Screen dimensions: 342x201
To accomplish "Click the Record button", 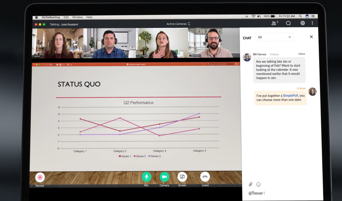I will [40, 177].
